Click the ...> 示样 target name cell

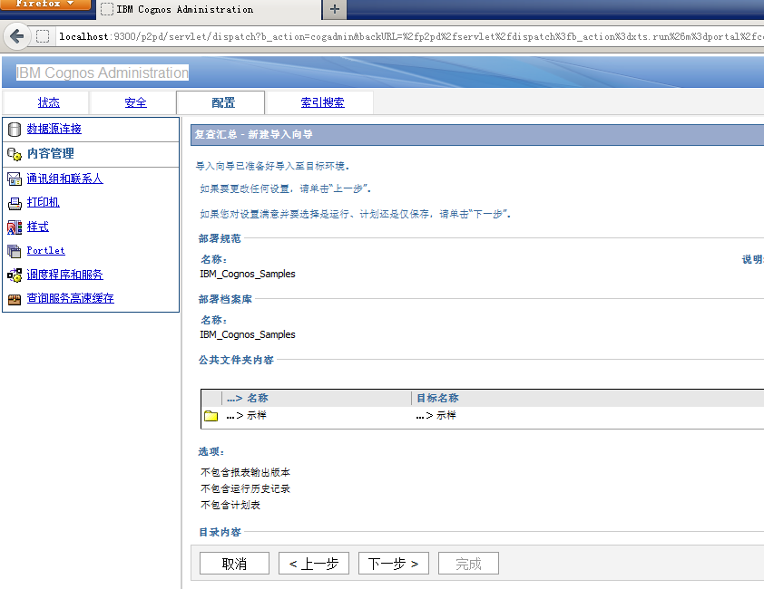[x=436, y=416]
